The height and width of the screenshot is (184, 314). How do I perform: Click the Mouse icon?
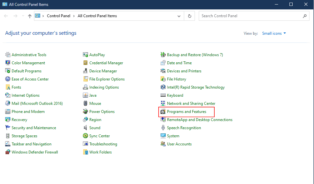click(85, 103)
